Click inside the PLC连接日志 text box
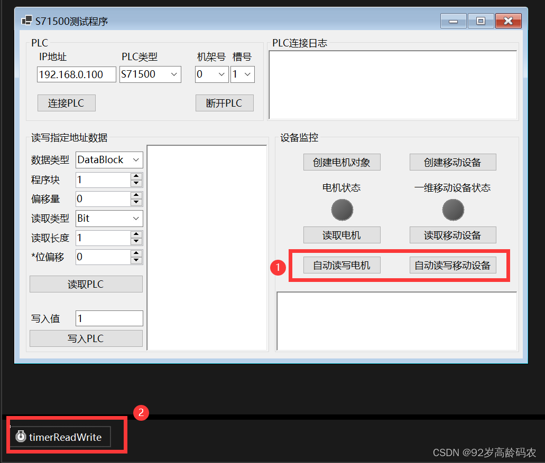Viewport: 545px width, 463px height. pyautogui.click(x=393, y=85)
